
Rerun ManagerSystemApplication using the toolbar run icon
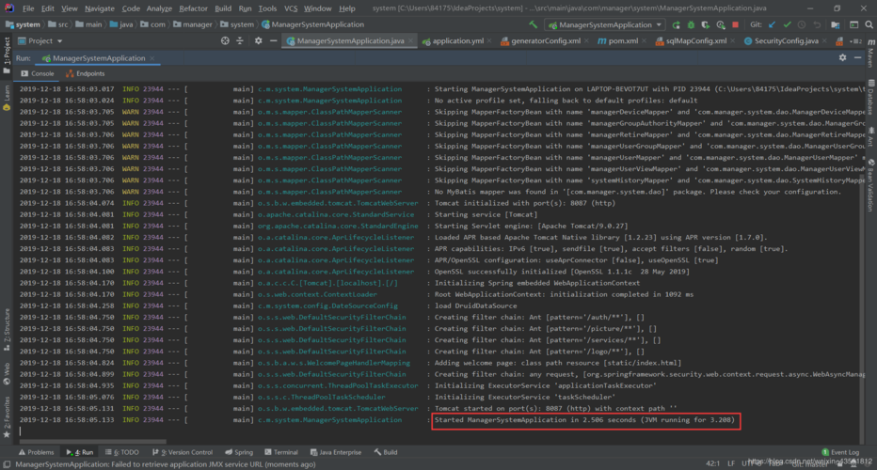click(678, 24)
